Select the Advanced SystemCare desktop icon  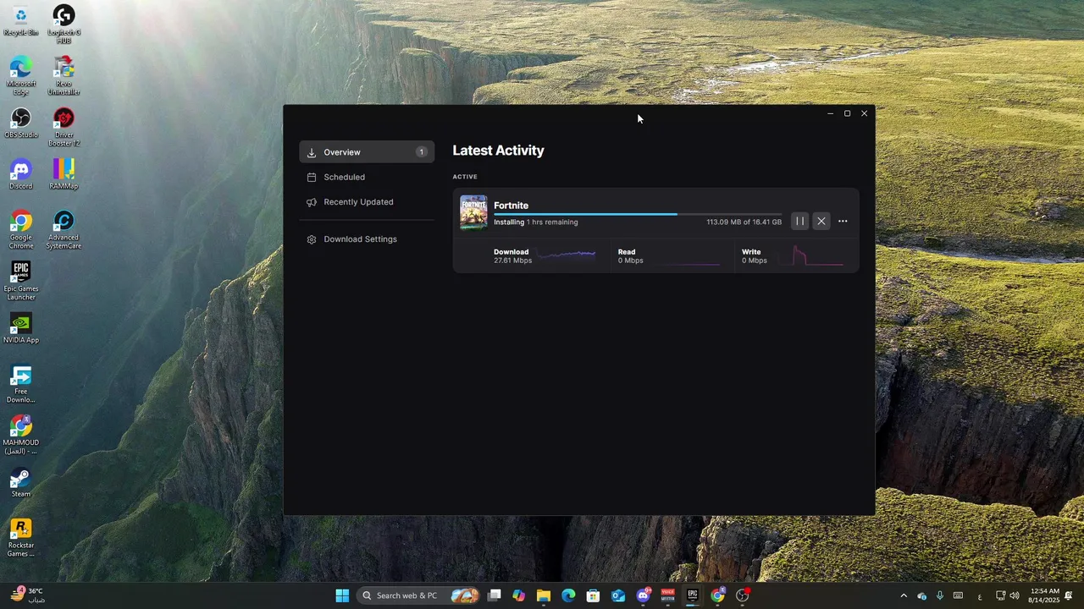point(64,230)
